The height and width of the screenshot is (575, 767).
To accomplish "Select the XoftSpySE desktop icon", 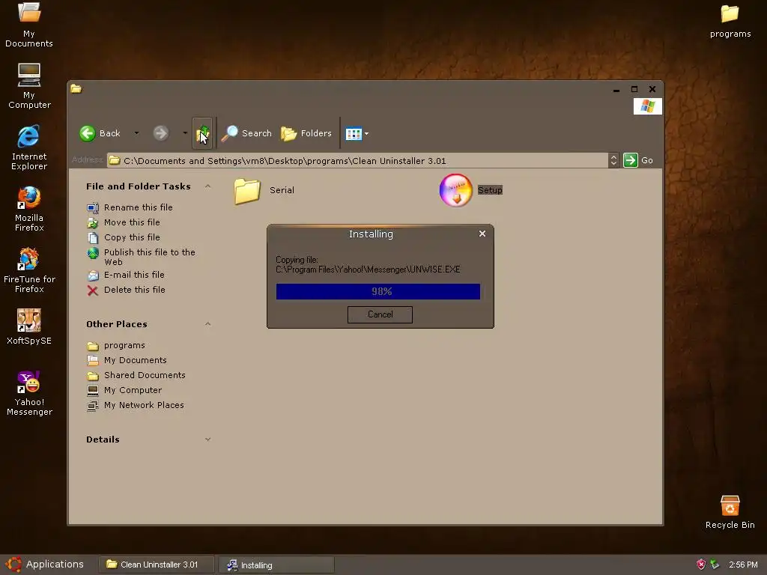I will pyautogui.click(x=29, y=326).
